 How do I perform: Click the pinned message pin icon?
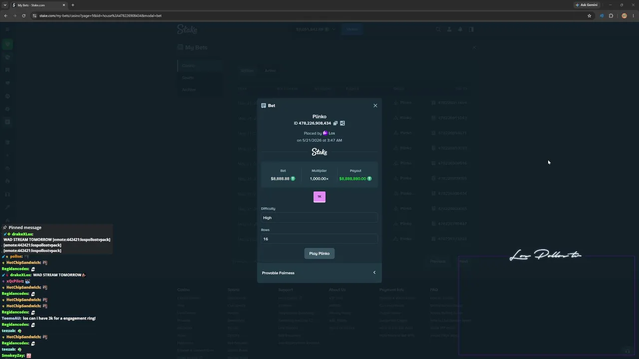coord(5,227)
